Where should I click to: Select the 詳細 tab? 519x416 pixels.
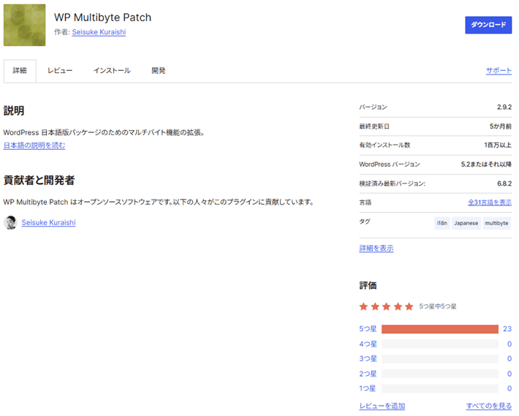pos(20,71)
